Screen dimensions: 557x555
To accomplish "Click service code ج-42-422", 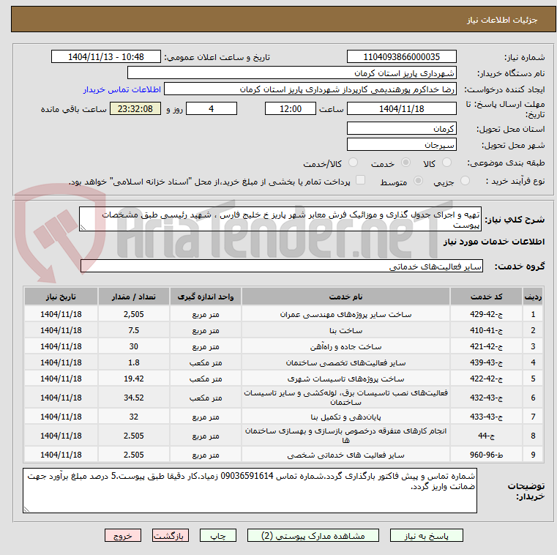I will tap(486, 379).
